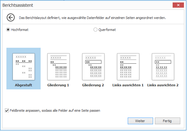187x131 pixels.
Task: Go back using the arrow icon
Action: [11, 18]
